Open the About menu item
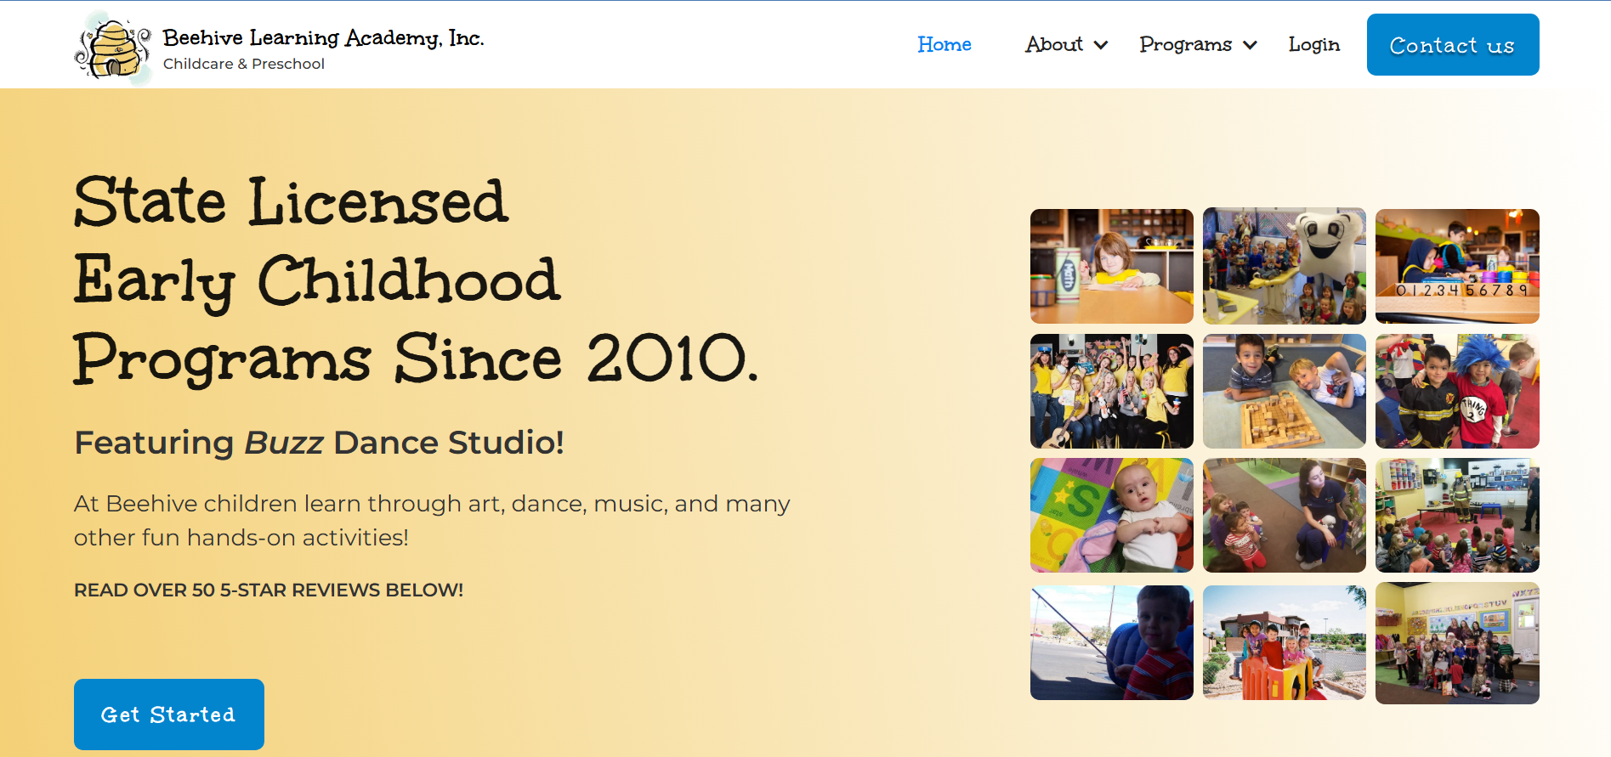Screen dimensions: 1611x757 point(1054,44)
